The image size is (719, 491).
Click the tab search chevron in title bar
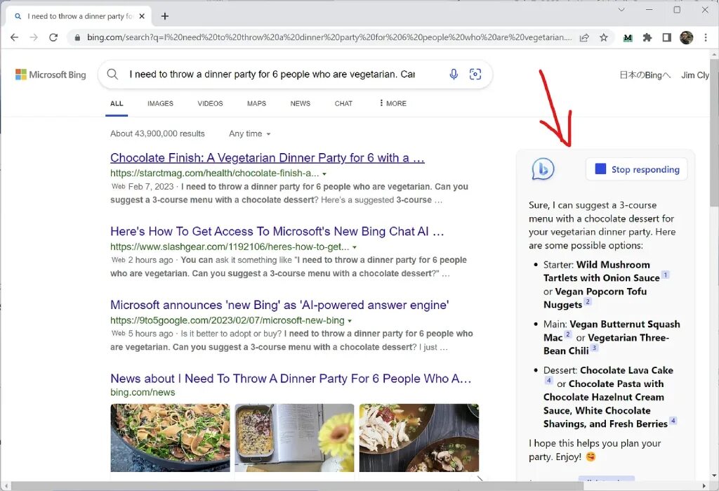pyautogui.click(x=621, y=10)
